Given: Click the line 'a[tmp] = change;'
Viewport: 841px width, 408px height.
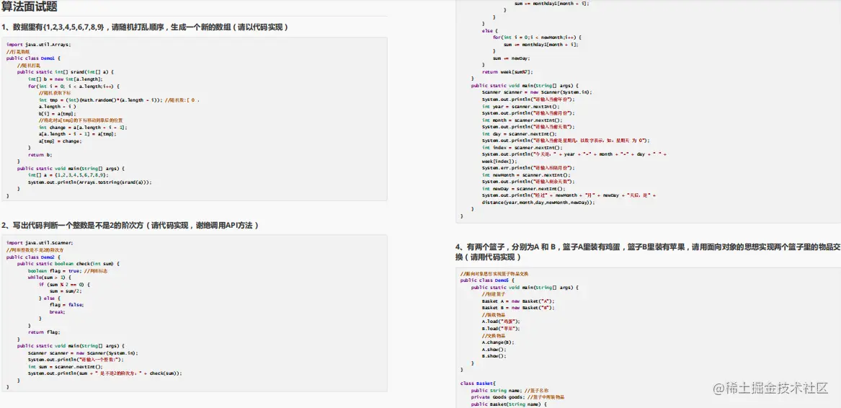Looking at the screenshot, I should (60, 141).
